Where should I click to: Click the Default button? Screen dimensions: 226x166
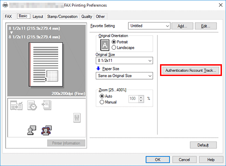203,145
